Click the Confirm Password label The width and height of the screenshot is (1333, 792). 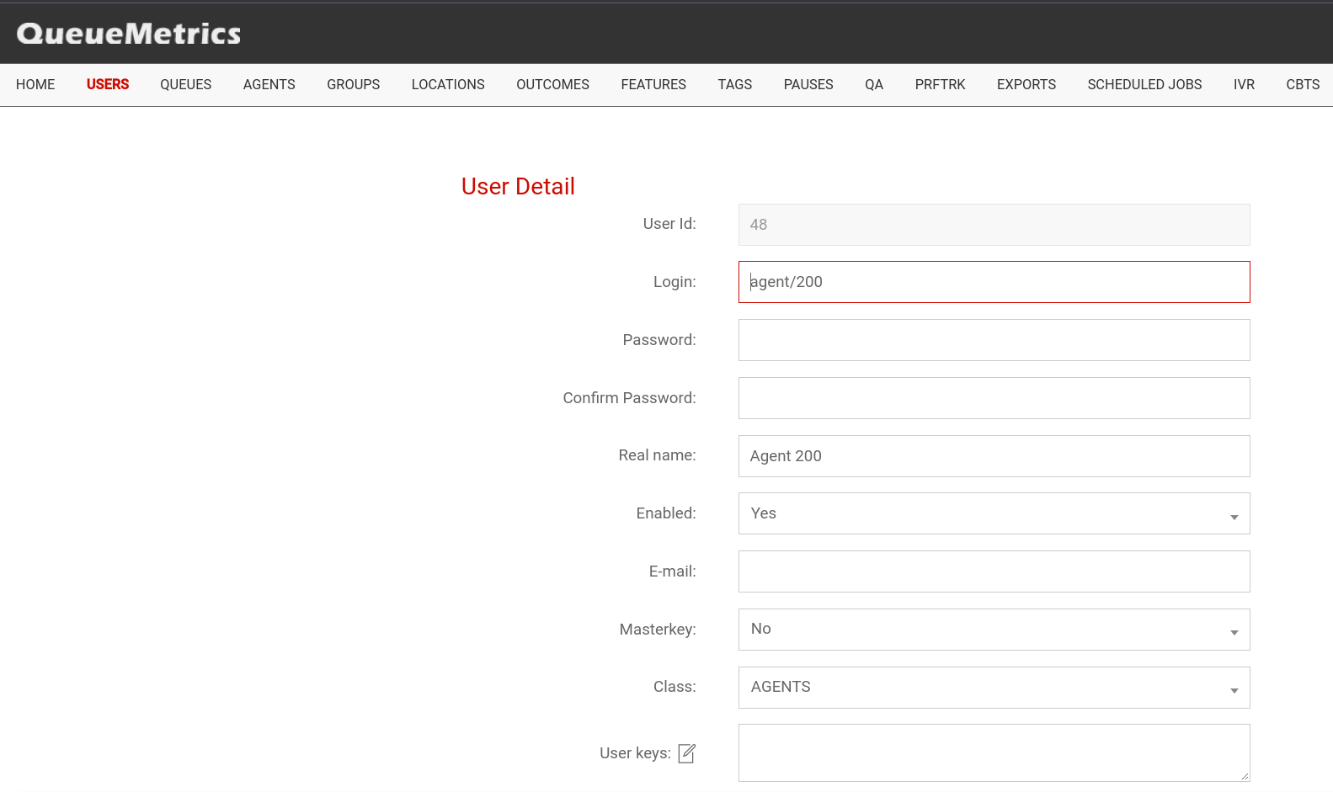629,398
